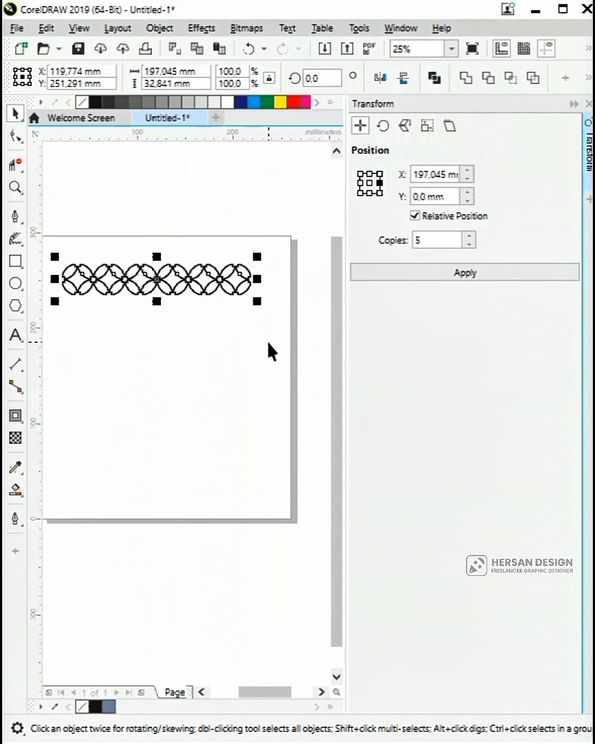Select the Freehand drawing tool
The height and width of the screenshot is (744, 595).
pos(15,216)
